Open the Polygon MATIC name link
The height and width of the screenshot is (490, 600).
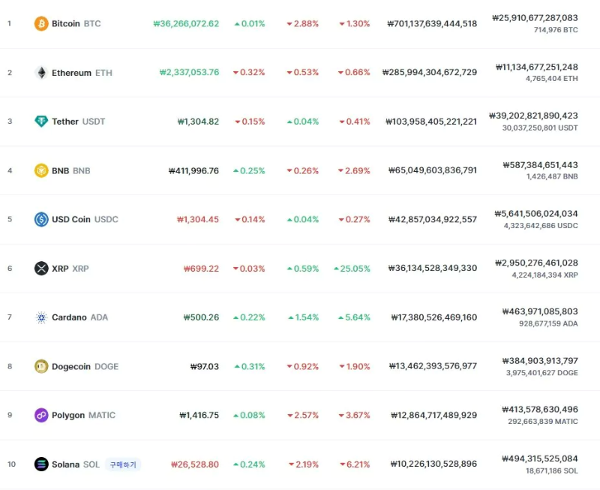coord(83,415)
